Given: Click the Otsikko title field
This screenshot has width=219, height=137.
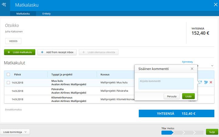Looking at the screenshot, I should pos(12,25).
